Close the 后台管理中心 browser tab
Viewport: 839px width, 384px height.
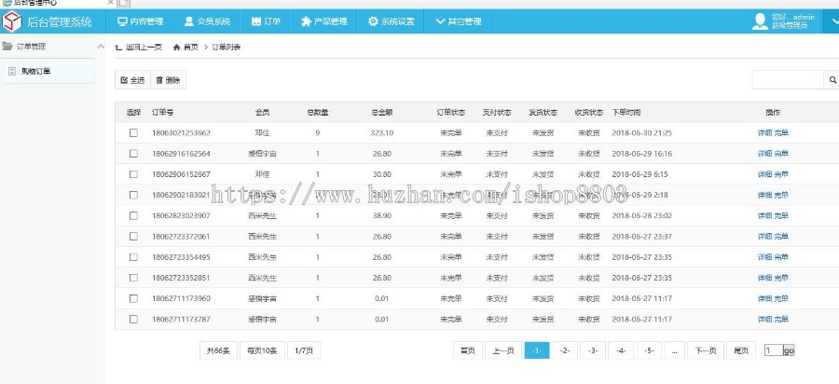coord(110,3)
